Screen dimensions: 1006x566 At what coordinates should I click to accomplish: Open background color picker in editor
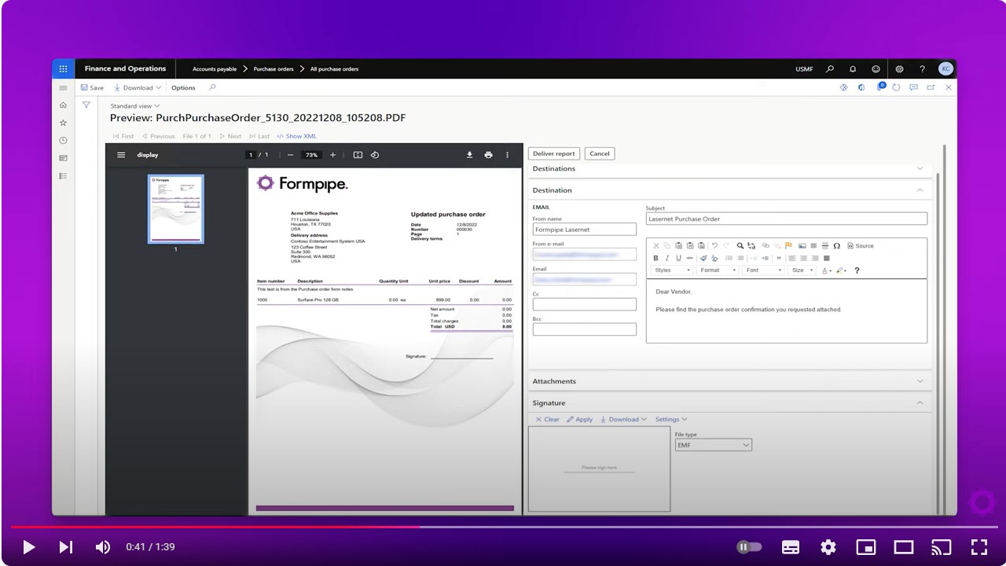842,270
